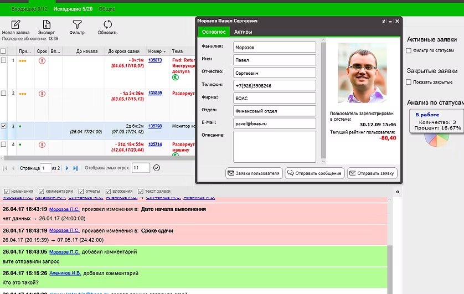The image size is (464, 294).
Task: Sort by Тема column header
Action: click(x=177, y=51)
